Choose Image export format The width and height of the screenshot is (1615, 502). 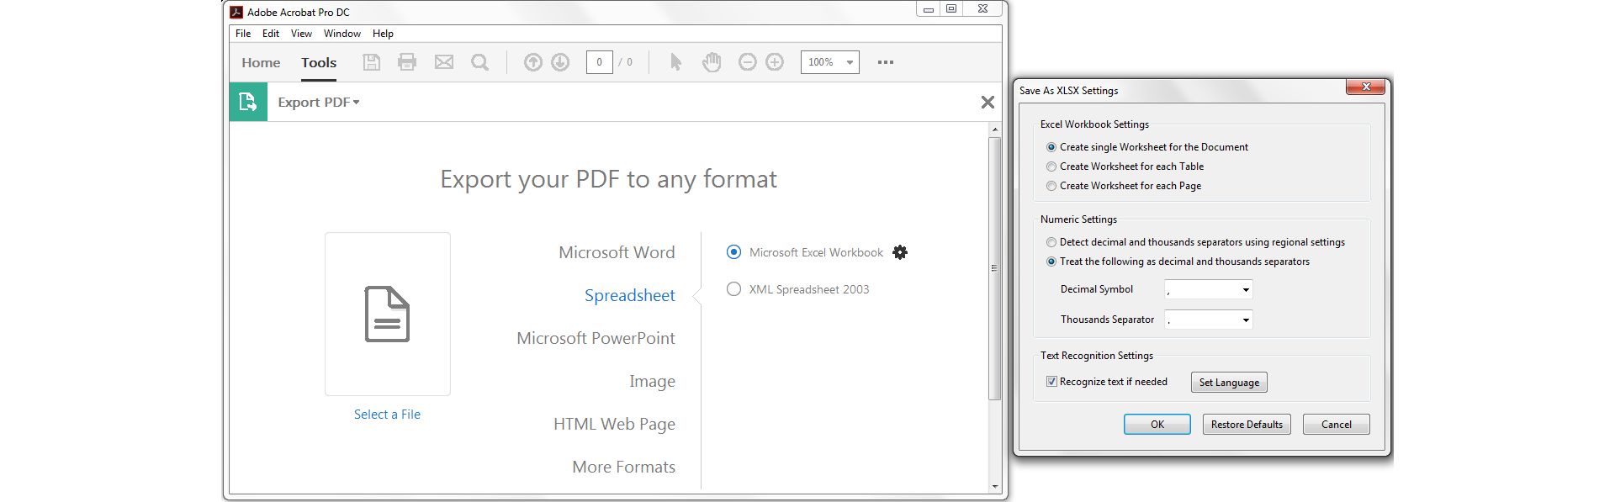pos(652,382)
